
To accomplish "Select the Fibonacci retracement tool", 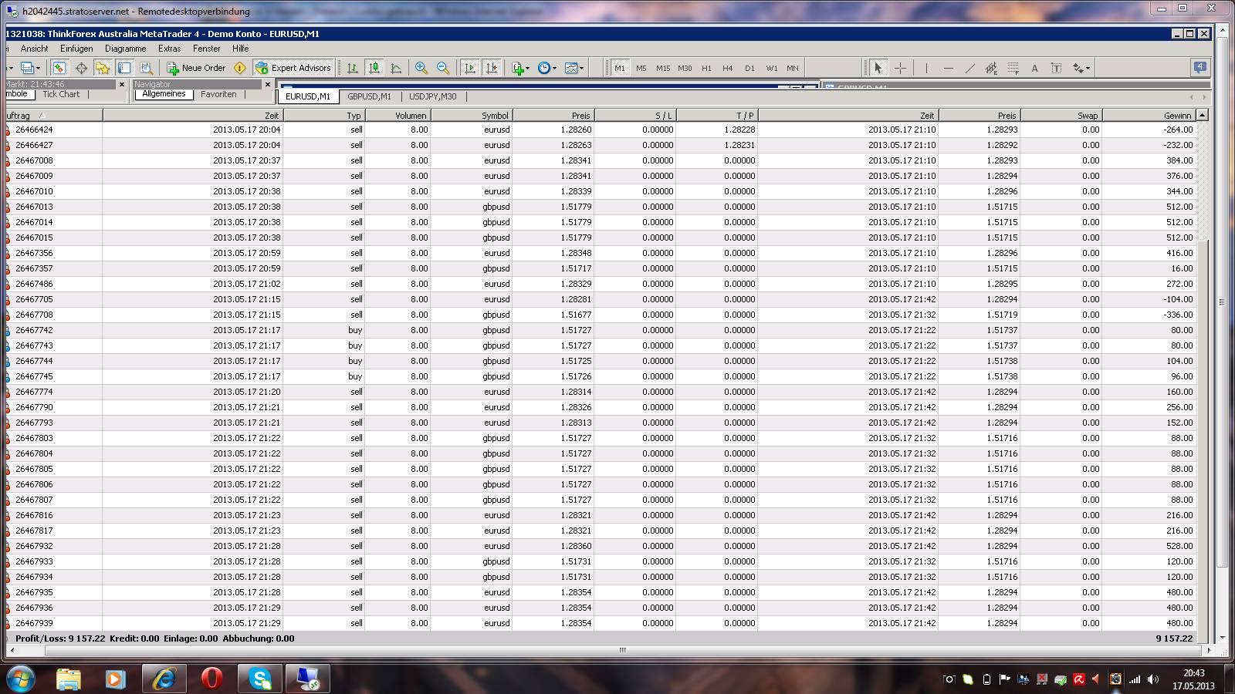I will tap(1013, 68).
